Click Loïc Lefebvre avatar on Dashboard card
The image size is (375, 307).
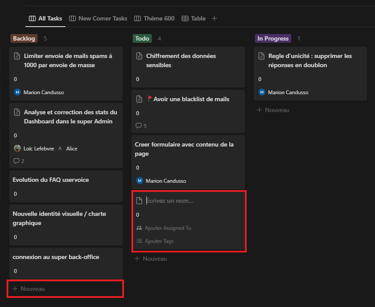coord(17,148)
